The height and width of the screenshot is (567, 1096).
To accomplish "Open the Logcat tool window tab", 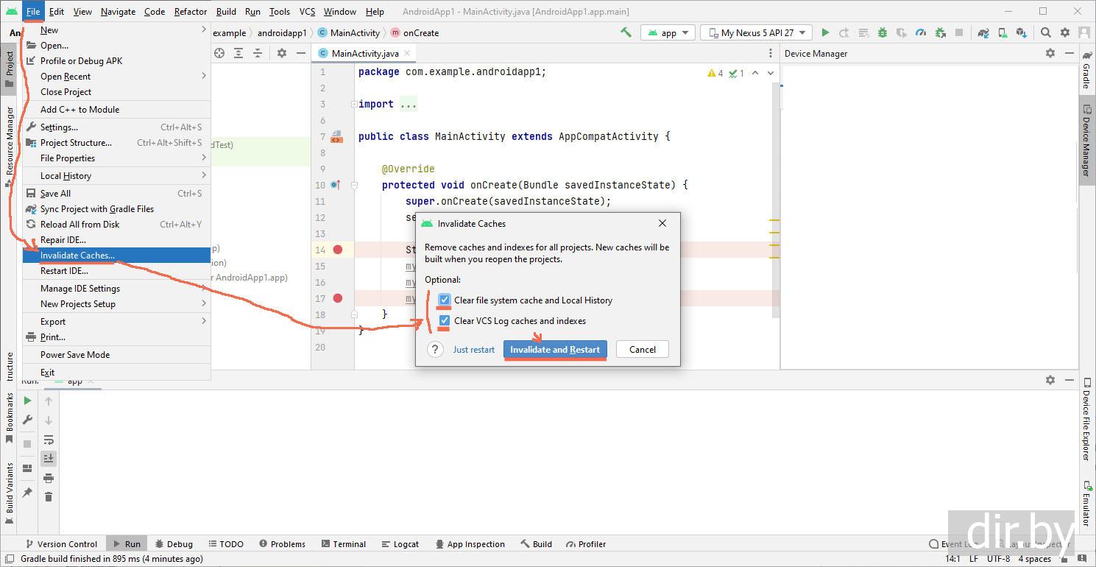I will click(x=400, y=544).
